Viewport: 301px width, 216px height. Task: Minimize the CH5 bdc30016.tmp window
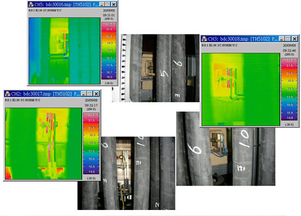[102, 4]
